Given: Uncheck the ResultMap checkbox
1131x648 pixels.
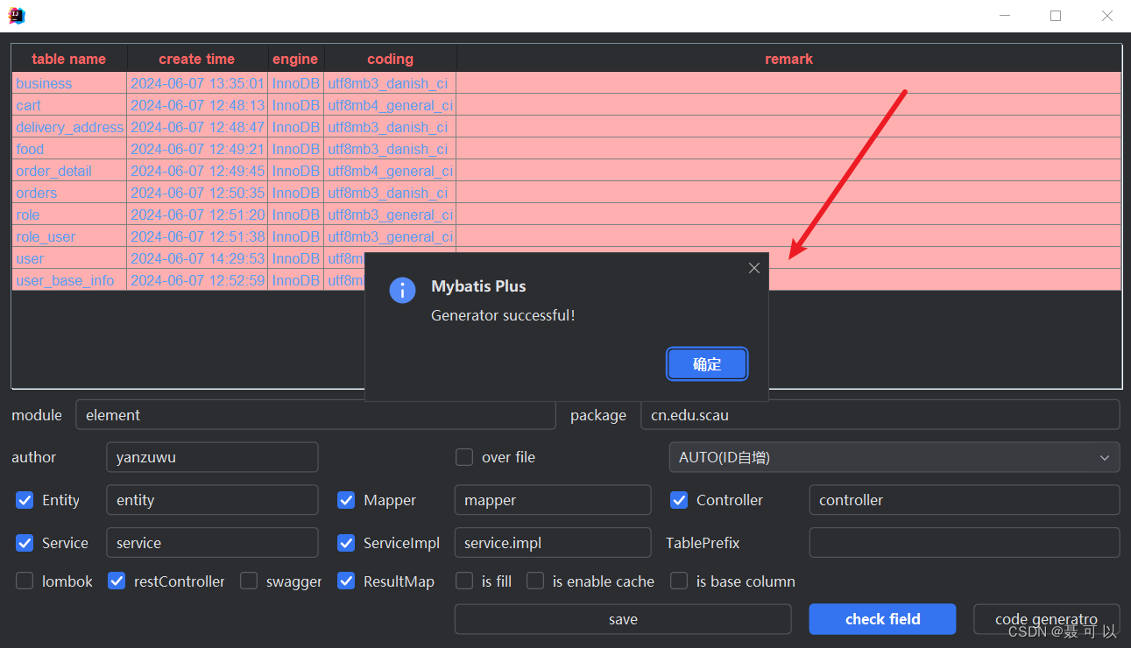Looking at the screenshot, I should point(346,581).
